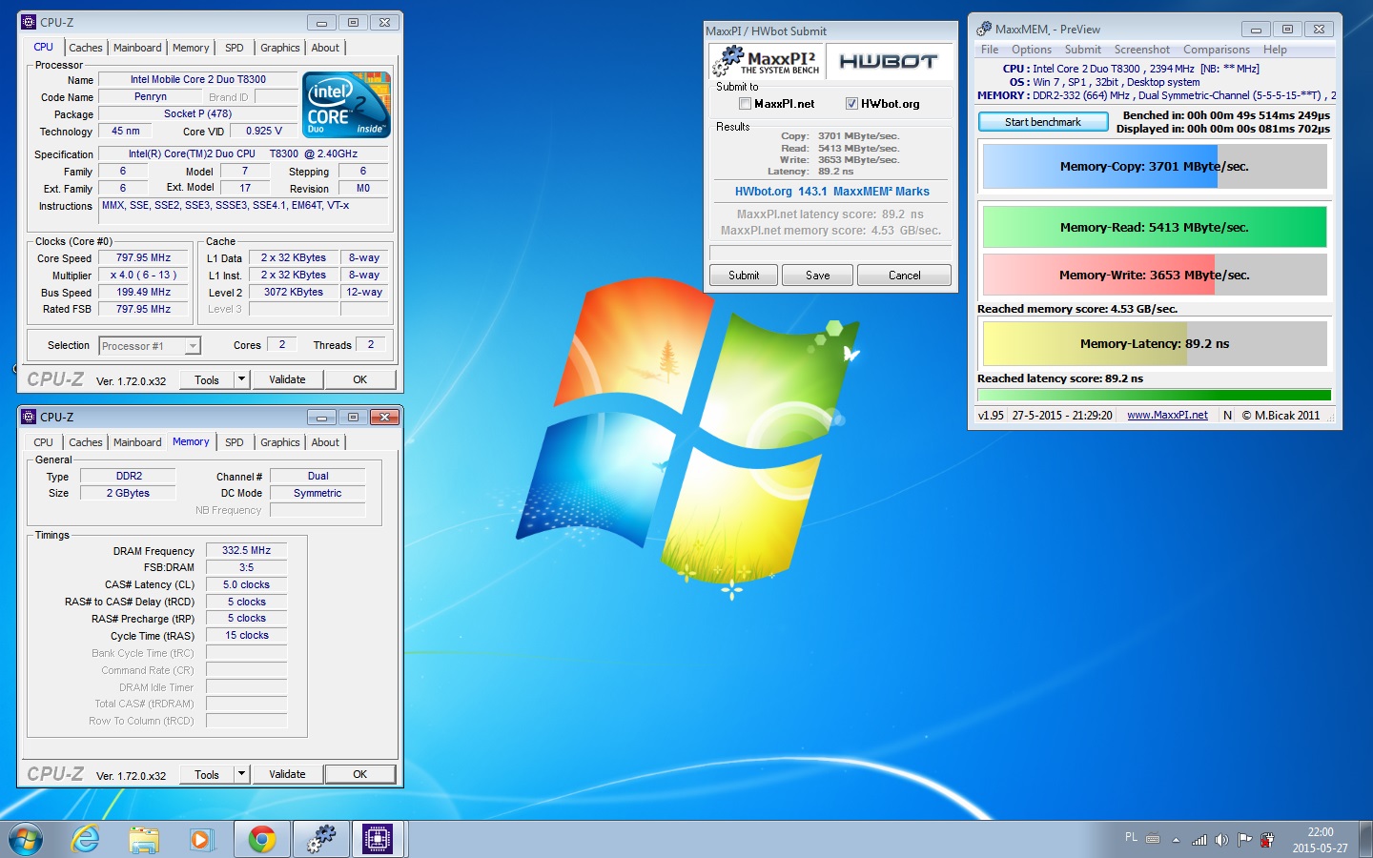Open Graphics tab in lower CPU-Z
Viewport: 1373px width, 858px height.
[x=280, y=442]
